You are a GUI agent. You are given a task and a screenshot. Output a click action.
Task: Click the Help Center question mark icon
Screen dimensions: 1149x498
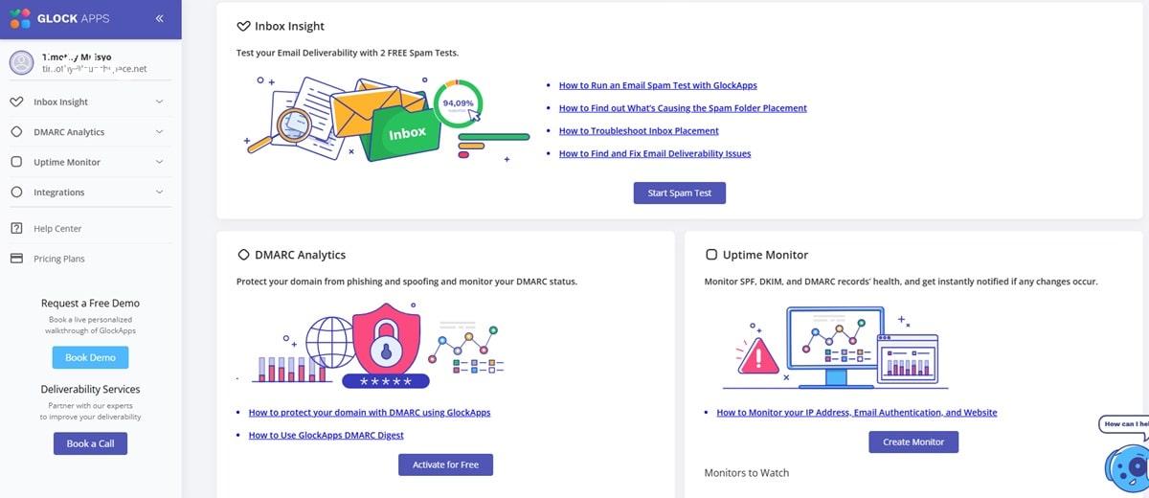(x=16, y=228)
